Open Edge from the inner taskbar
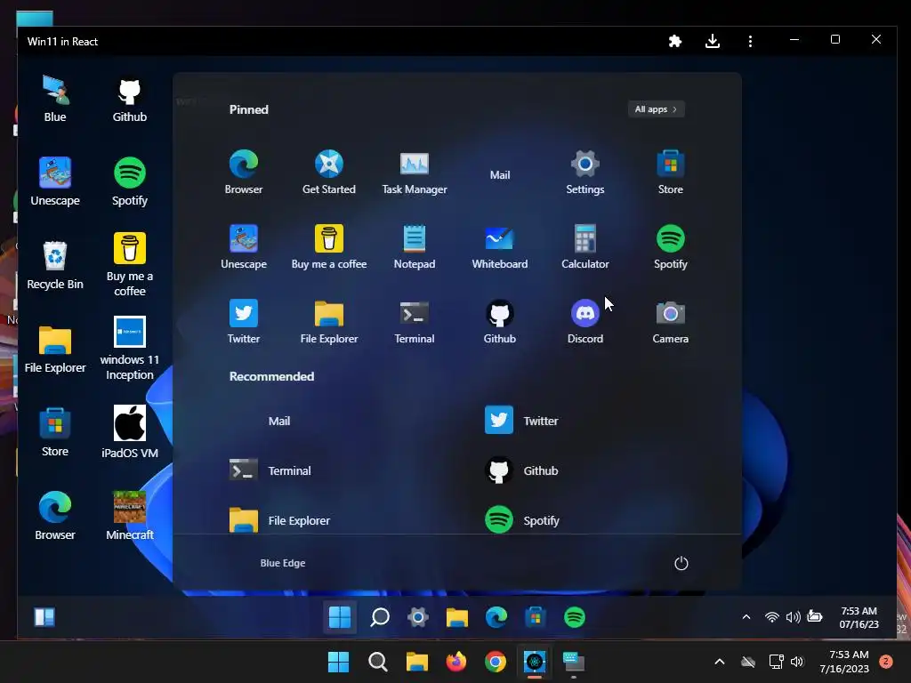This screenshot has height=683, width=911. click(x=496, y=617)
